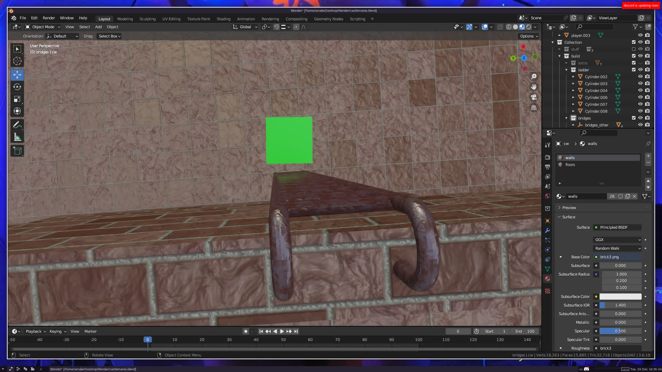Open the Modifiers wrench properties tab

(x=548, y=230)
